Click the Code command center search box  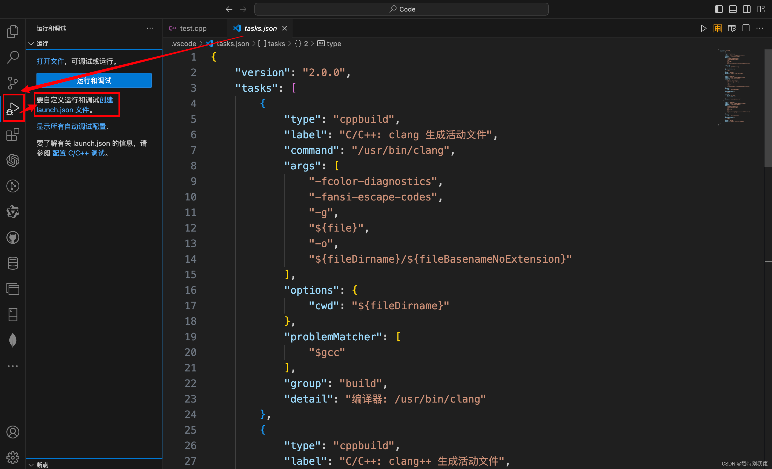pos(401,9)
